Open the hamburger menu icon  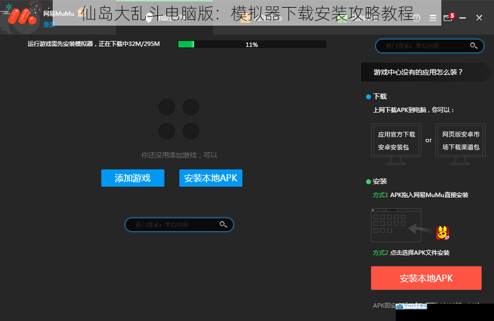433,18
